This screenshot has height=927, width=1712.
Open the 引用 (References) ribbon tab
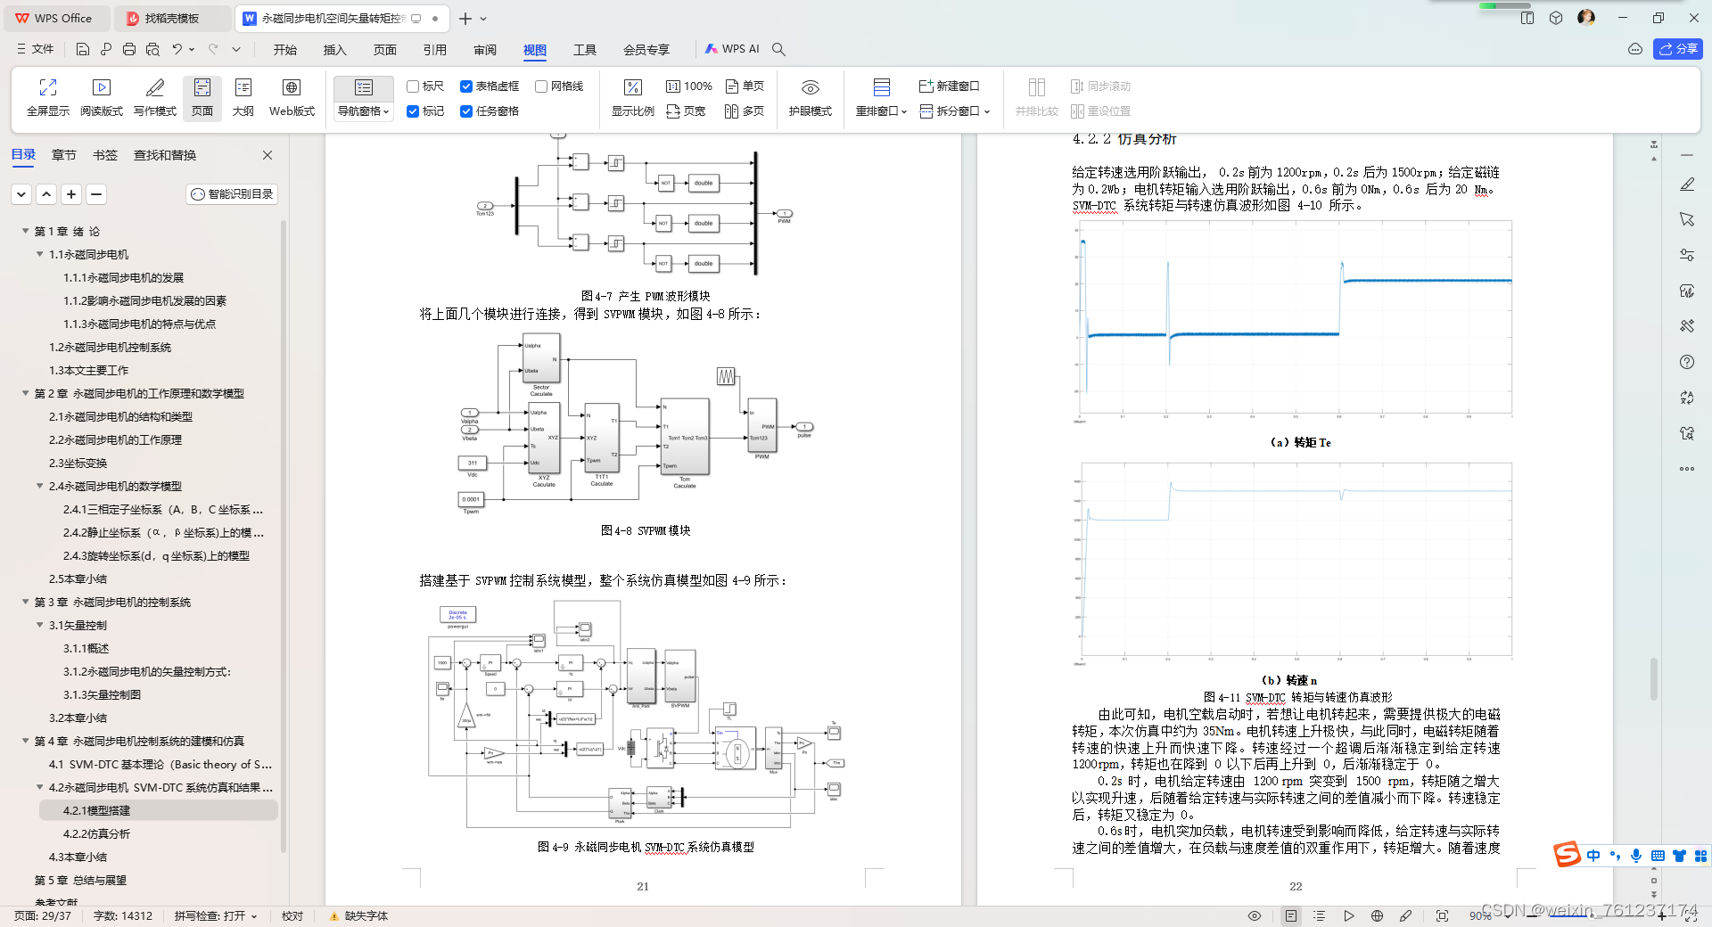pyautogui.click(x=435, y=49)
